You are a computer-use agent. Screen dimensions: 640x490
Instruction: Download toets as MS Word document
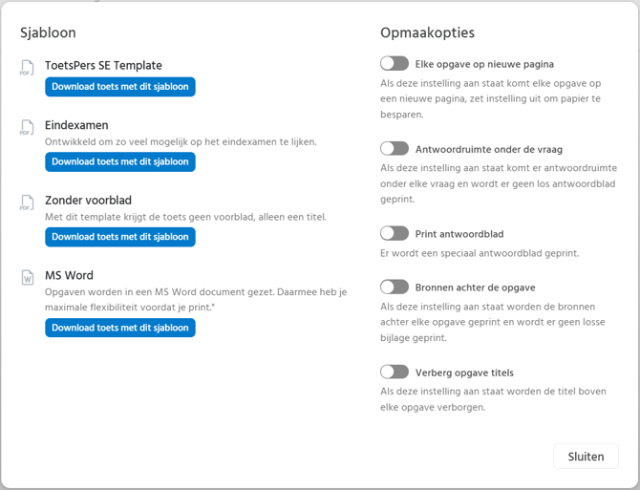click(x=120, y=328)
